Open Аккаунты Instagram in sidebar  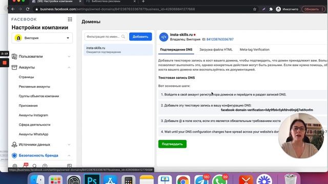coord(33,115)
